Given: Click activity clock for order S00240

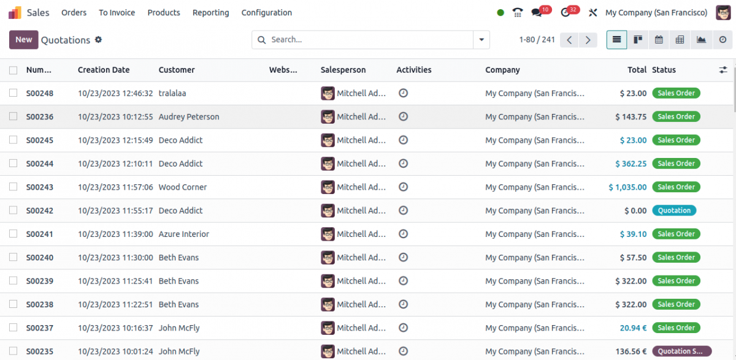Looking at the screenshot, I should coord(403,257).
